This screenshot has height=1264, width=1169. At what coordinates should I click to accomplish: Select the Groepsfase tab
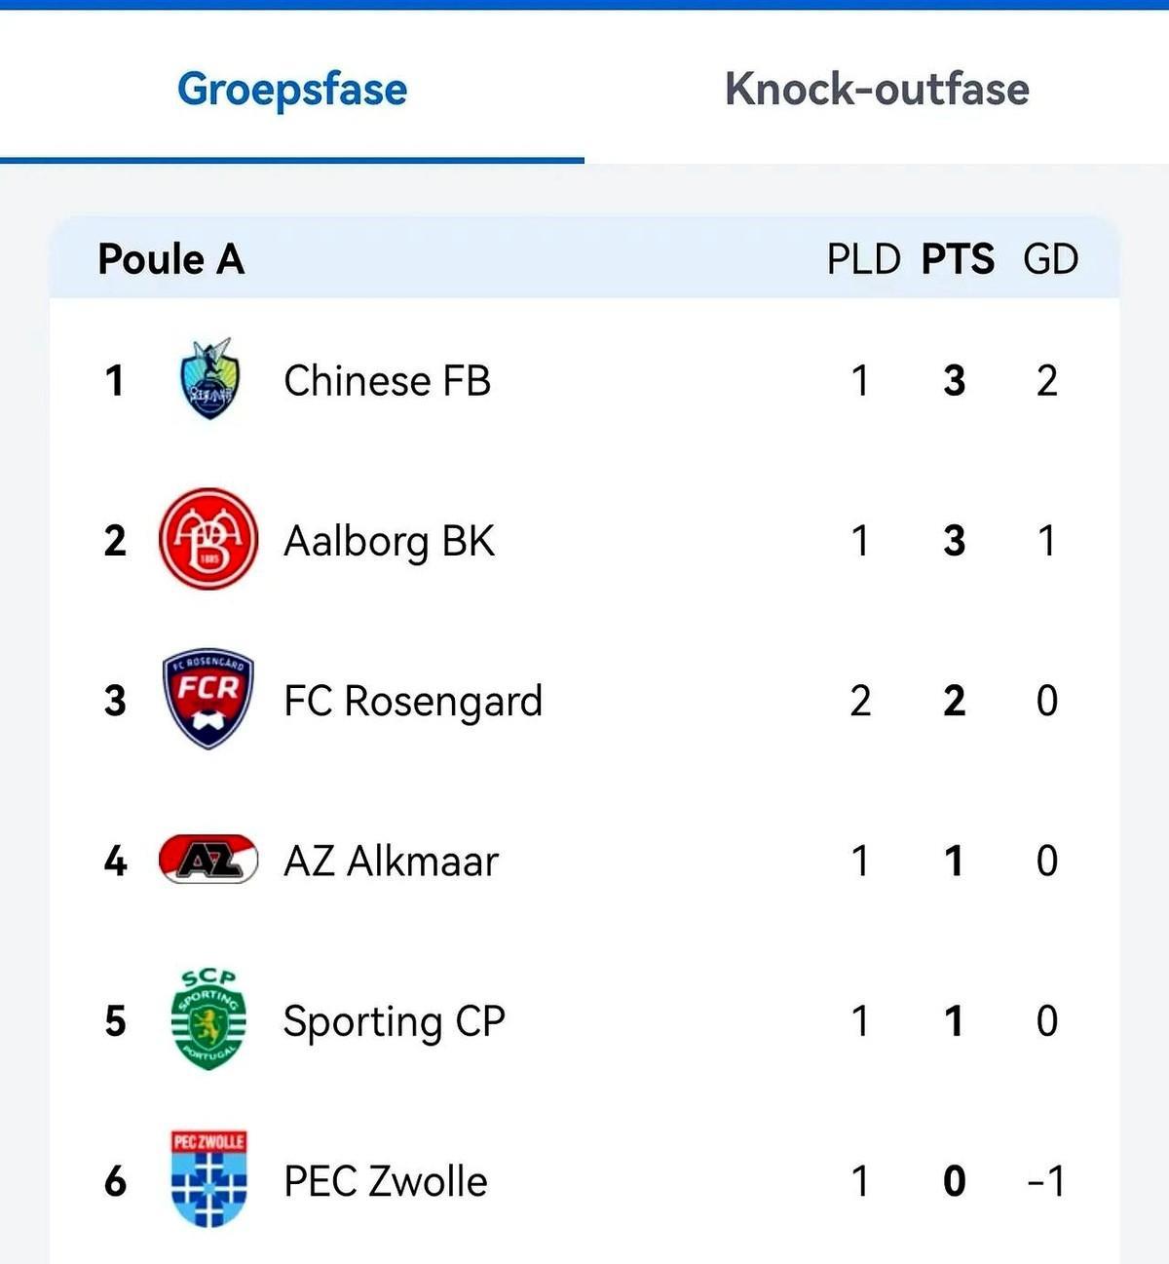292,89
